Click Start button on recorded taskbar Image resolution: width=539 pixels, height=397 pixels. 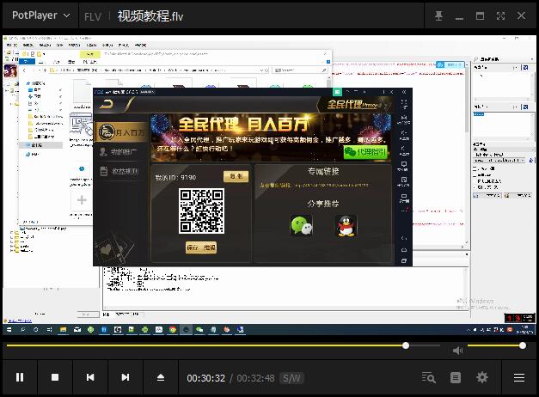tap(9, 329)
